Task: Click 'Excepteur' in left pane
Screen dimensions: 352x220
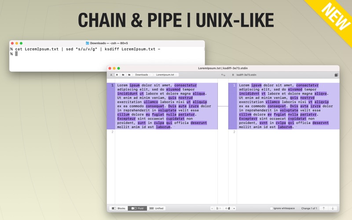Action: [126, 119]
